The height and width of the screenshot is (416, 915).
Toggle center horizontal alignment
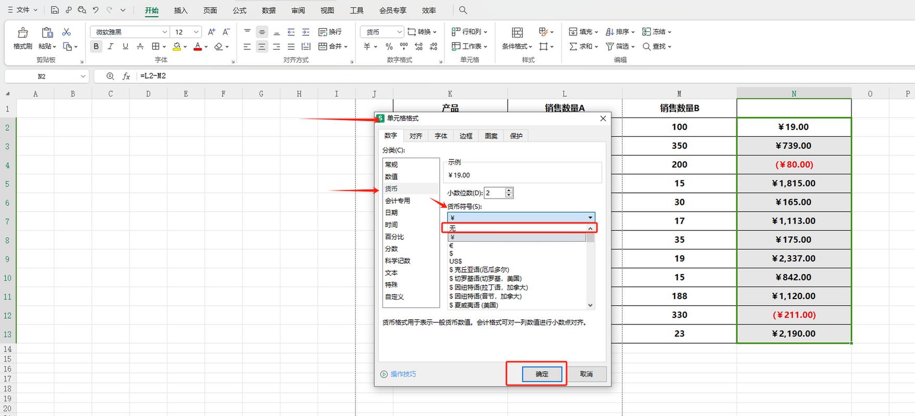coord(262,46)
